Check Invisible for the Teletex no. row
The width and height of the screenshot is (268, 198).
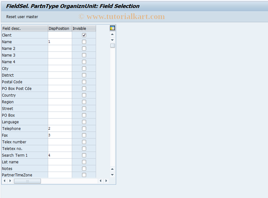pyautogui.click(x=84, y=149)
